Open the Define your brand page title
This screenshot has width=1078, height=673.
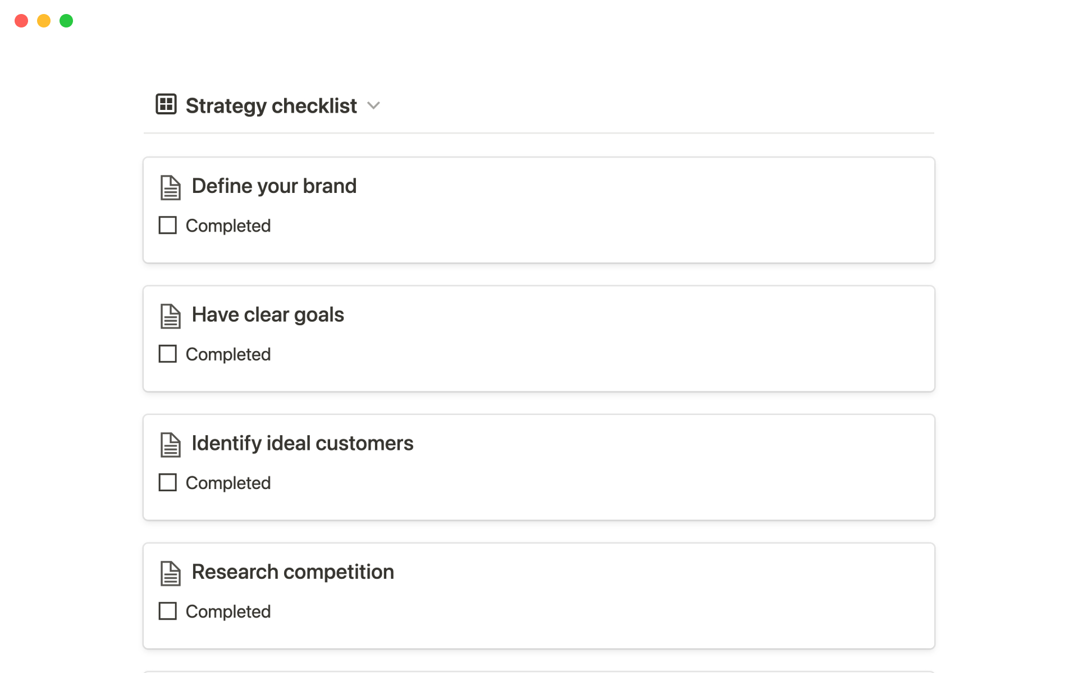click(274, 186)
